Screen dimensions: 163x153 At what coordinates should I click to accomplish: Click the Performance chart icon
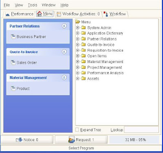(x=8, y=14)
